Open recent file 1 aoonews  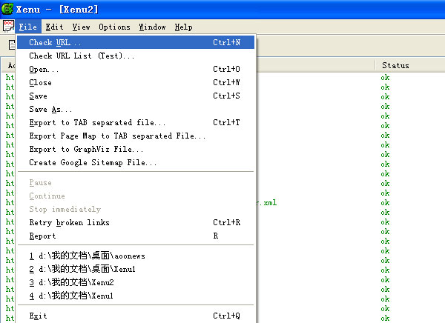(x=136, y=256)
